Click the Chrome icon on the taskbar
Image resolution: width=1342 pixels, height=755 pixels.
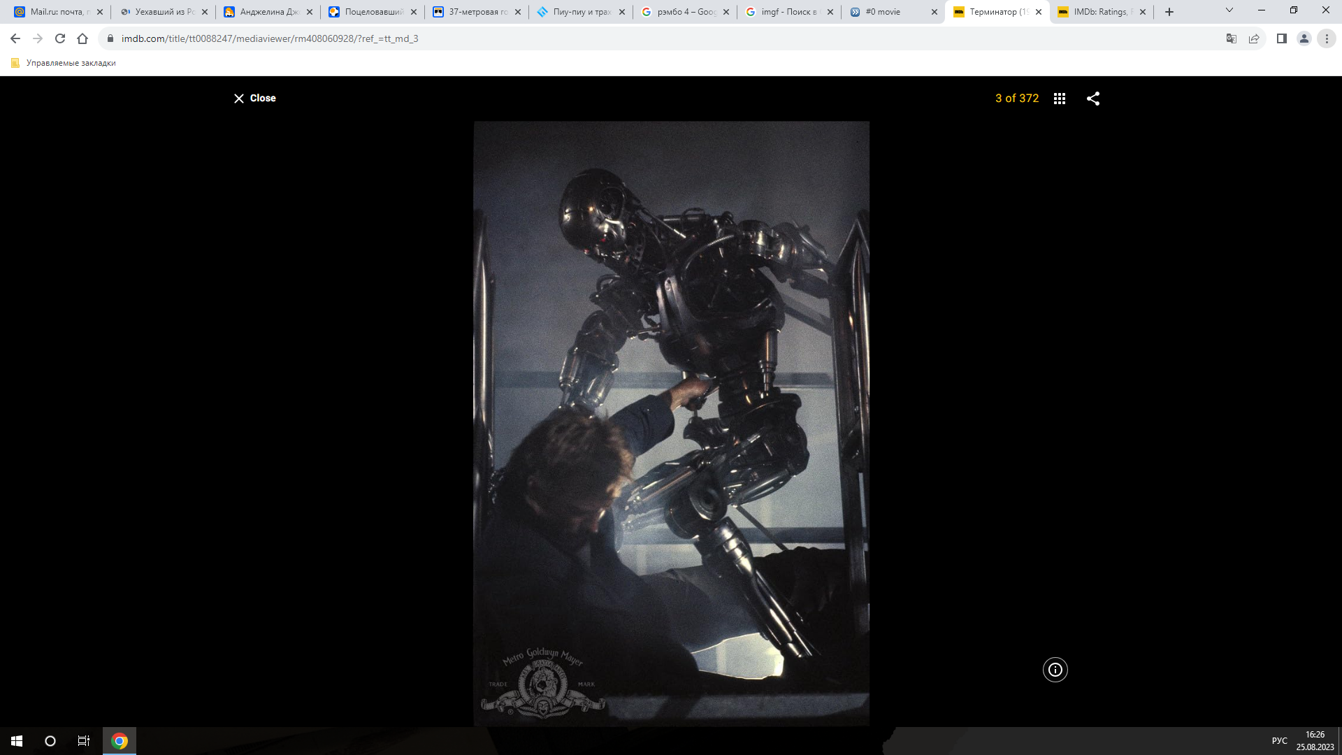click(x=120, y=741)
